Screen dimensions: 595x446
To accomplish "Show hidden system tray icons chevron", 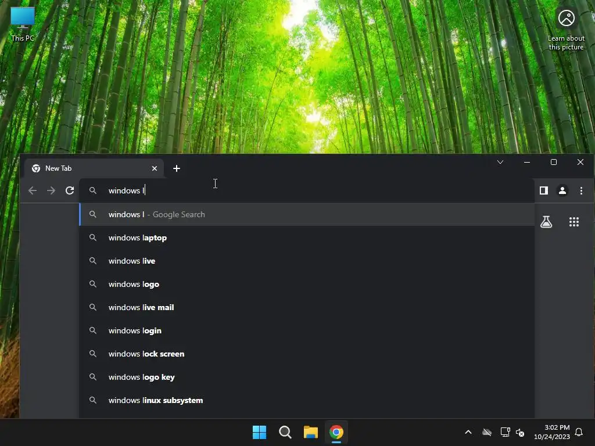I will (x=468, y=432).
